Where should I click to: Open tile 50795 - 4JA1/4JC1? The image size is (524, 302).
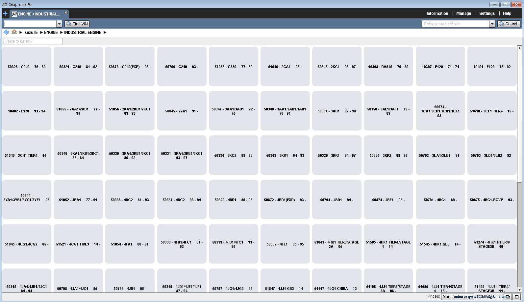78,280
